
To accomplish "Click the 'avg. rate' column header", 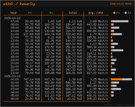I will [96, 13].
